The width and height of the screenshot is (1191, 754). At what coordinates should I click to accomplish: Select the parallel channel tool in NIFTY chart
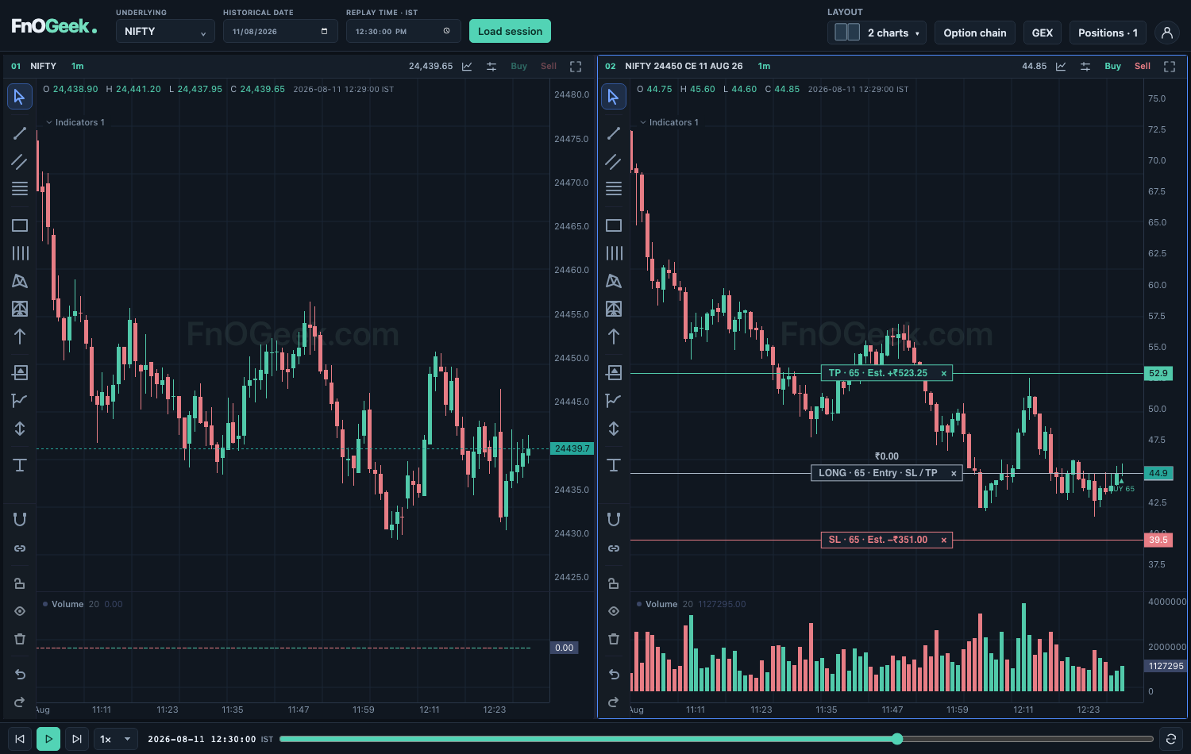click(20, 161)
